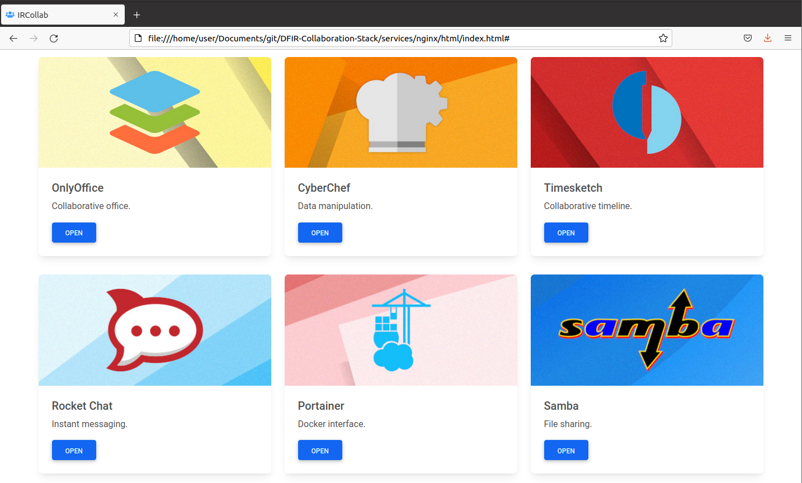Click the 'Data manipulation.' description
The width and height of the screenshot is (802, 483).
pos(336,206)
